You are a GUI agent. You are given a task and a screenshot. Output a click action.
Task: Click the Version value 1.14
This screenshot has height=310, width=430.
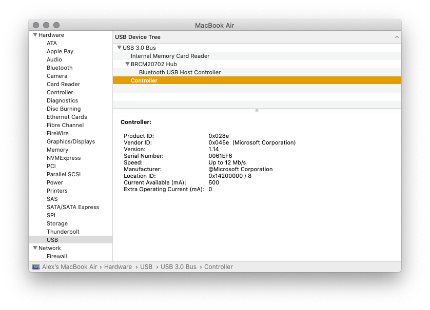[213, 149]
